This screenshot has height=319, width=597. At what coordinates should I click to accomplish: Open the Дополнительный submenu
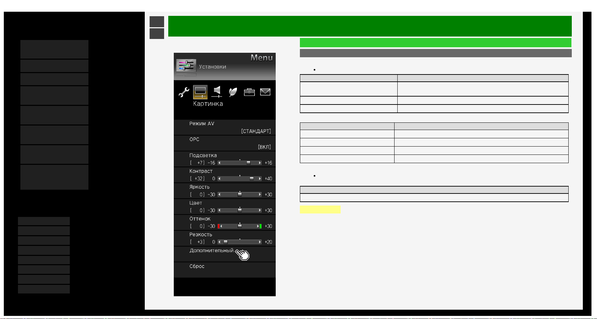point(225,254)
